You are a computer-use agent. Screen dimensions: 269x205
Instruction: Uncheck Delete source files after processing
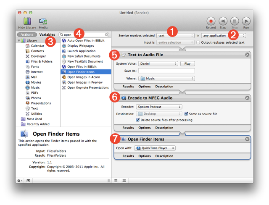point(138,120)
